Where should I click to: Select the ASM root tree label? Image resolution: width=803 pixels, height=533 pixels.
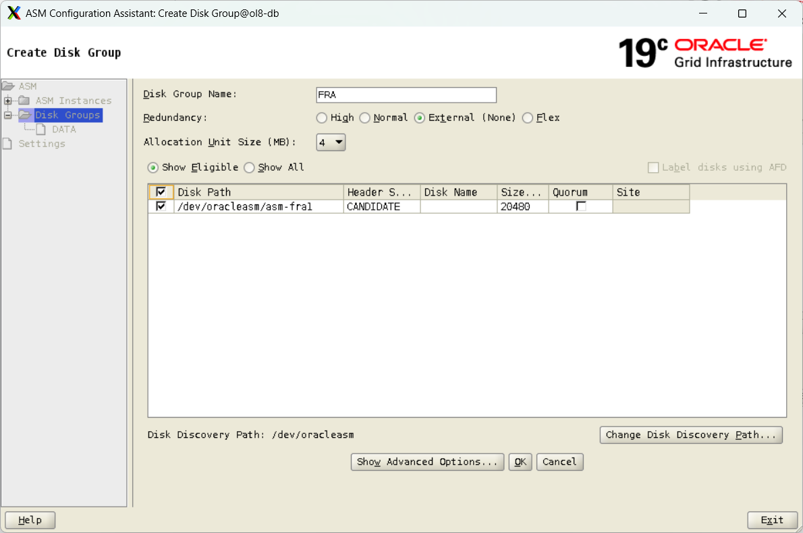28,86
